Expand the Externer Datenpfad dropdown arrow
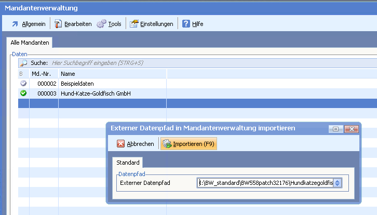Viewport: 377px width, 215px height. 337,183
